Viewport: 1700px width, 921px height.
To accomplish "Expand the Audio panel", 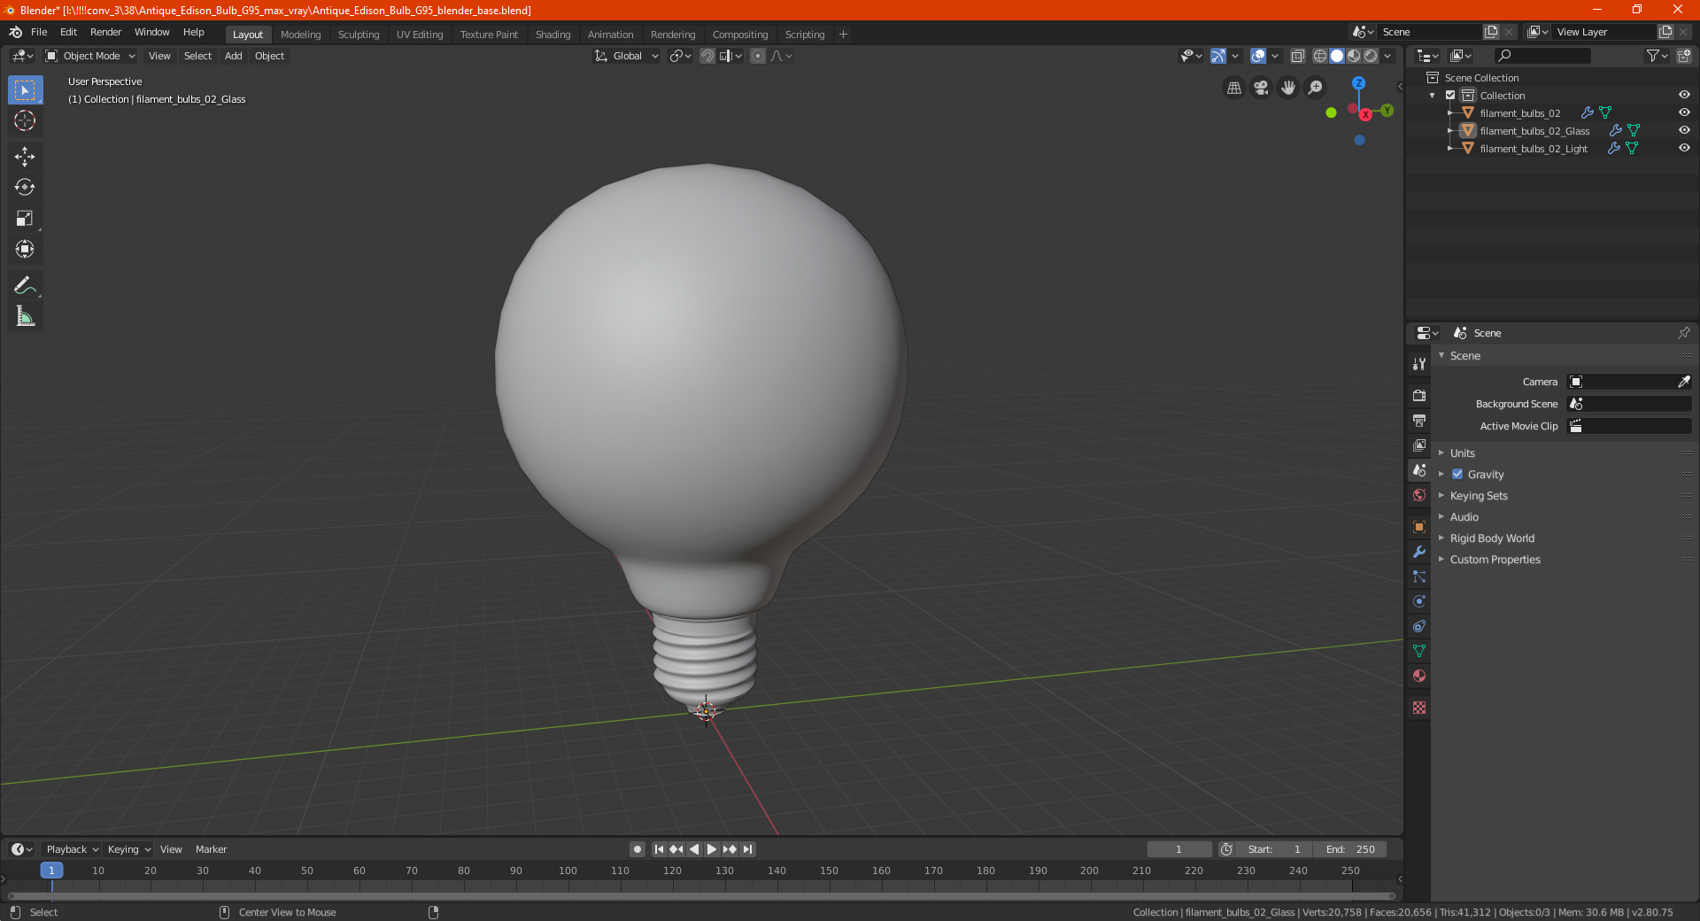I will (x=1464, y=516).
